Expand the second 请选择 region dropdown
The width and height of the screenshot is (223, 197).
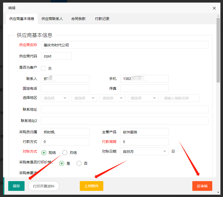click(x=84, y=98)
